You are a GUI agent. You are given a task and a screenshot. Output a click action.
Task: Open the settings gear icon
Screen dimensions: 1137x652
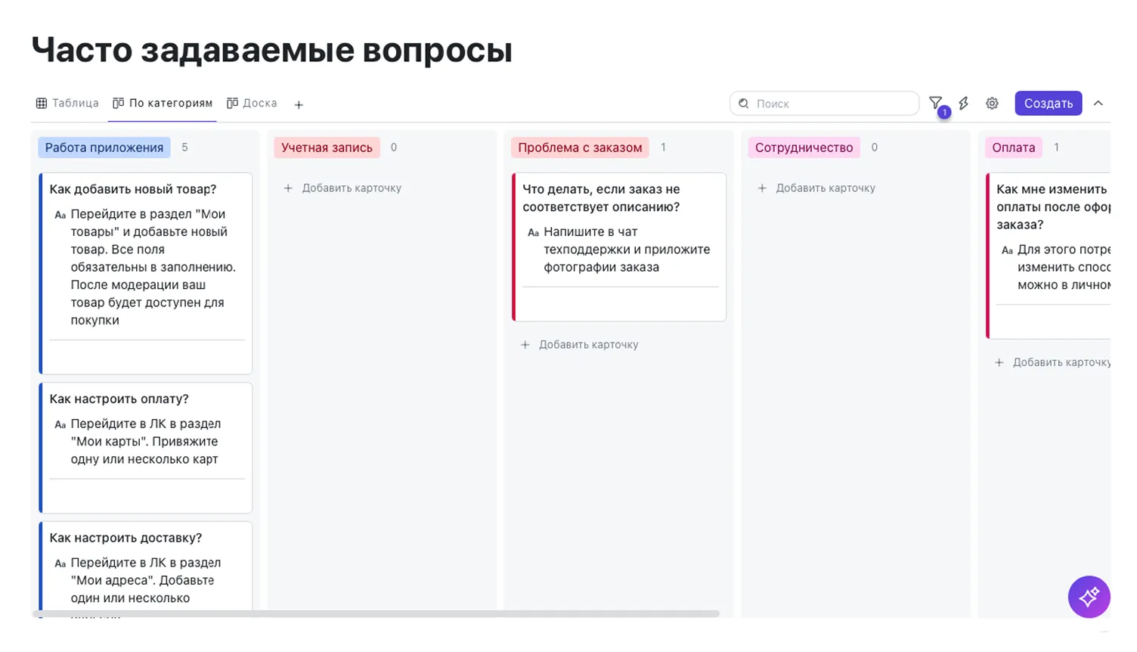(x=992, y=104)
